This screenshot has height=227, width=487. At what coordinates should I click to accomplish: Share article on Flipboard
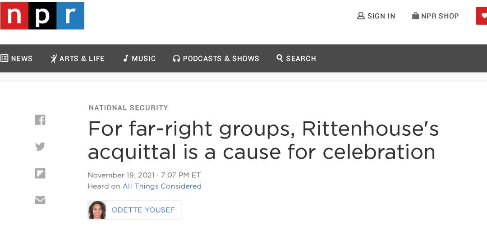[40, 173]
